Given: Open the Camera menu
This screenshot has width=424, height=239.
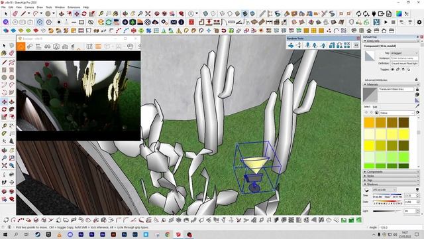Looking at the screenshot, I should 29,7.
